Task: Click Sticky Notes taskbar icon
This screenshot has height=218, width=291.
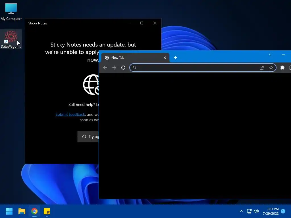Action: coord(47,211)
